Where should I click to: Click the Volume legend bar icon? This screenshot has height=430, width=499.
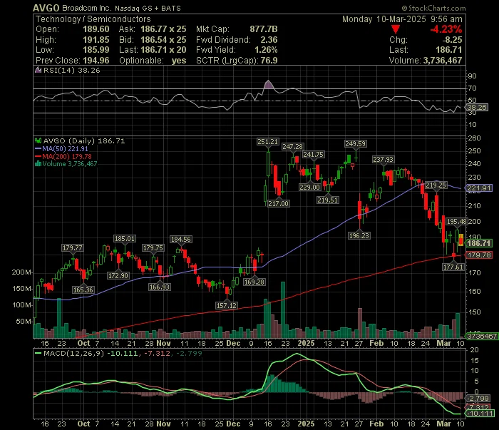click(38, 164)
